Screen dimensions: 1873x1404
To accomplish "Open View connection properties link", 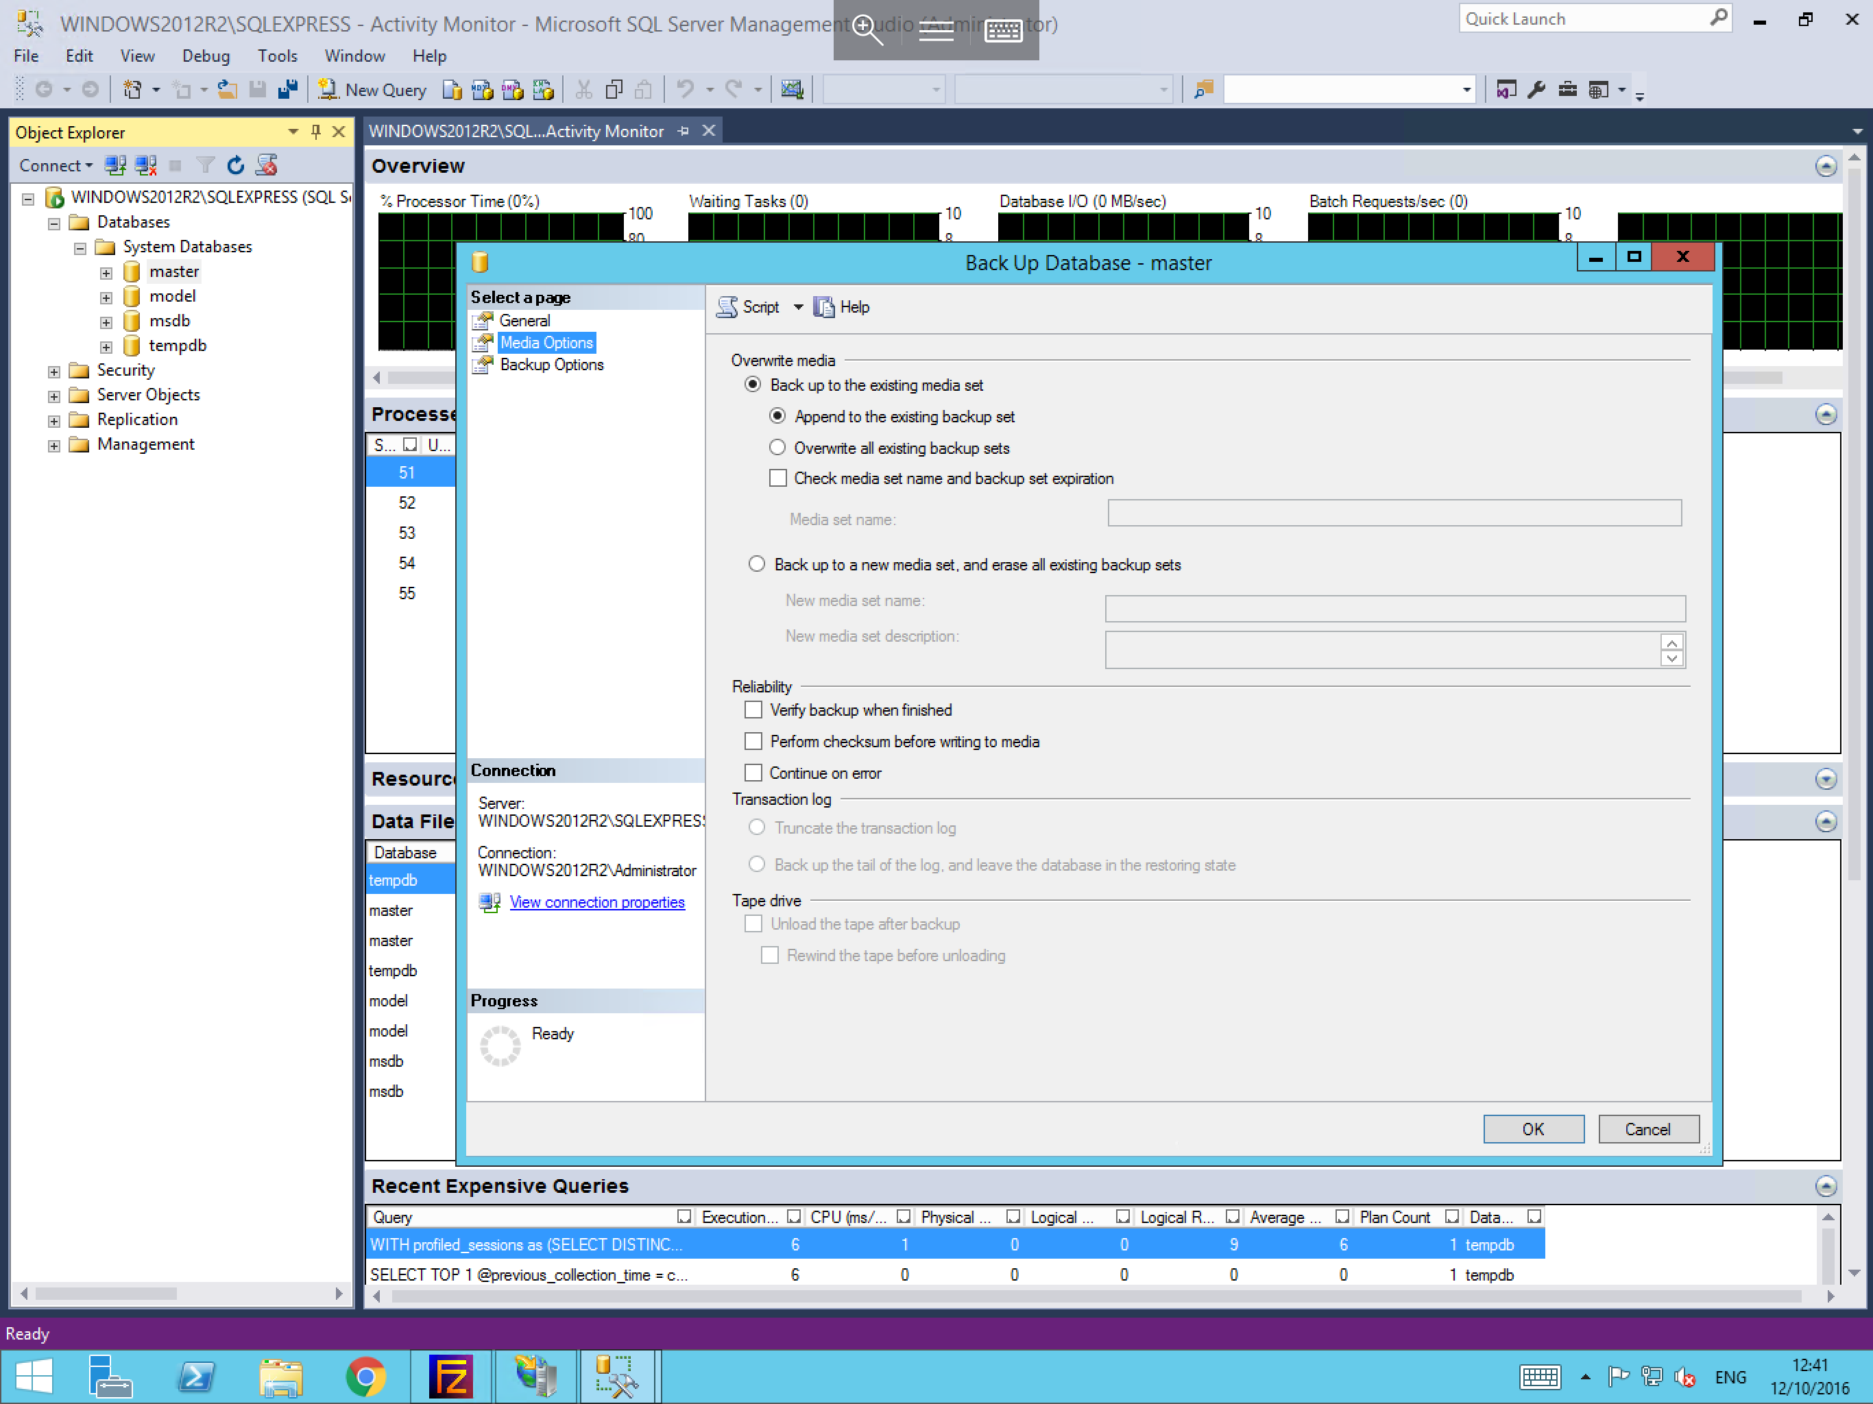I will point(597,902).
